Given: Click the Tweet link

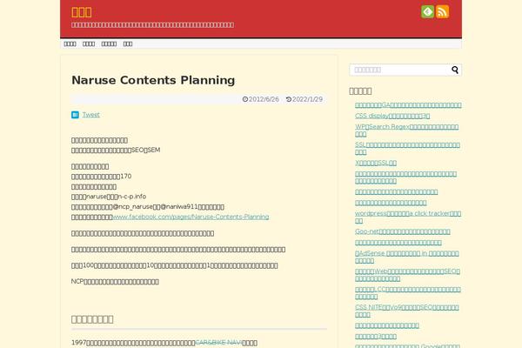Looking at the screenshot, I should tap(90, 114).
